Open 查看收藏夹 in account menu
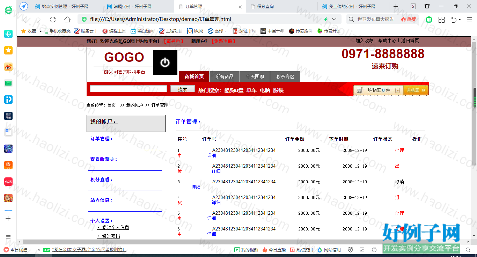The image size is (477, 257). (104, 159)
